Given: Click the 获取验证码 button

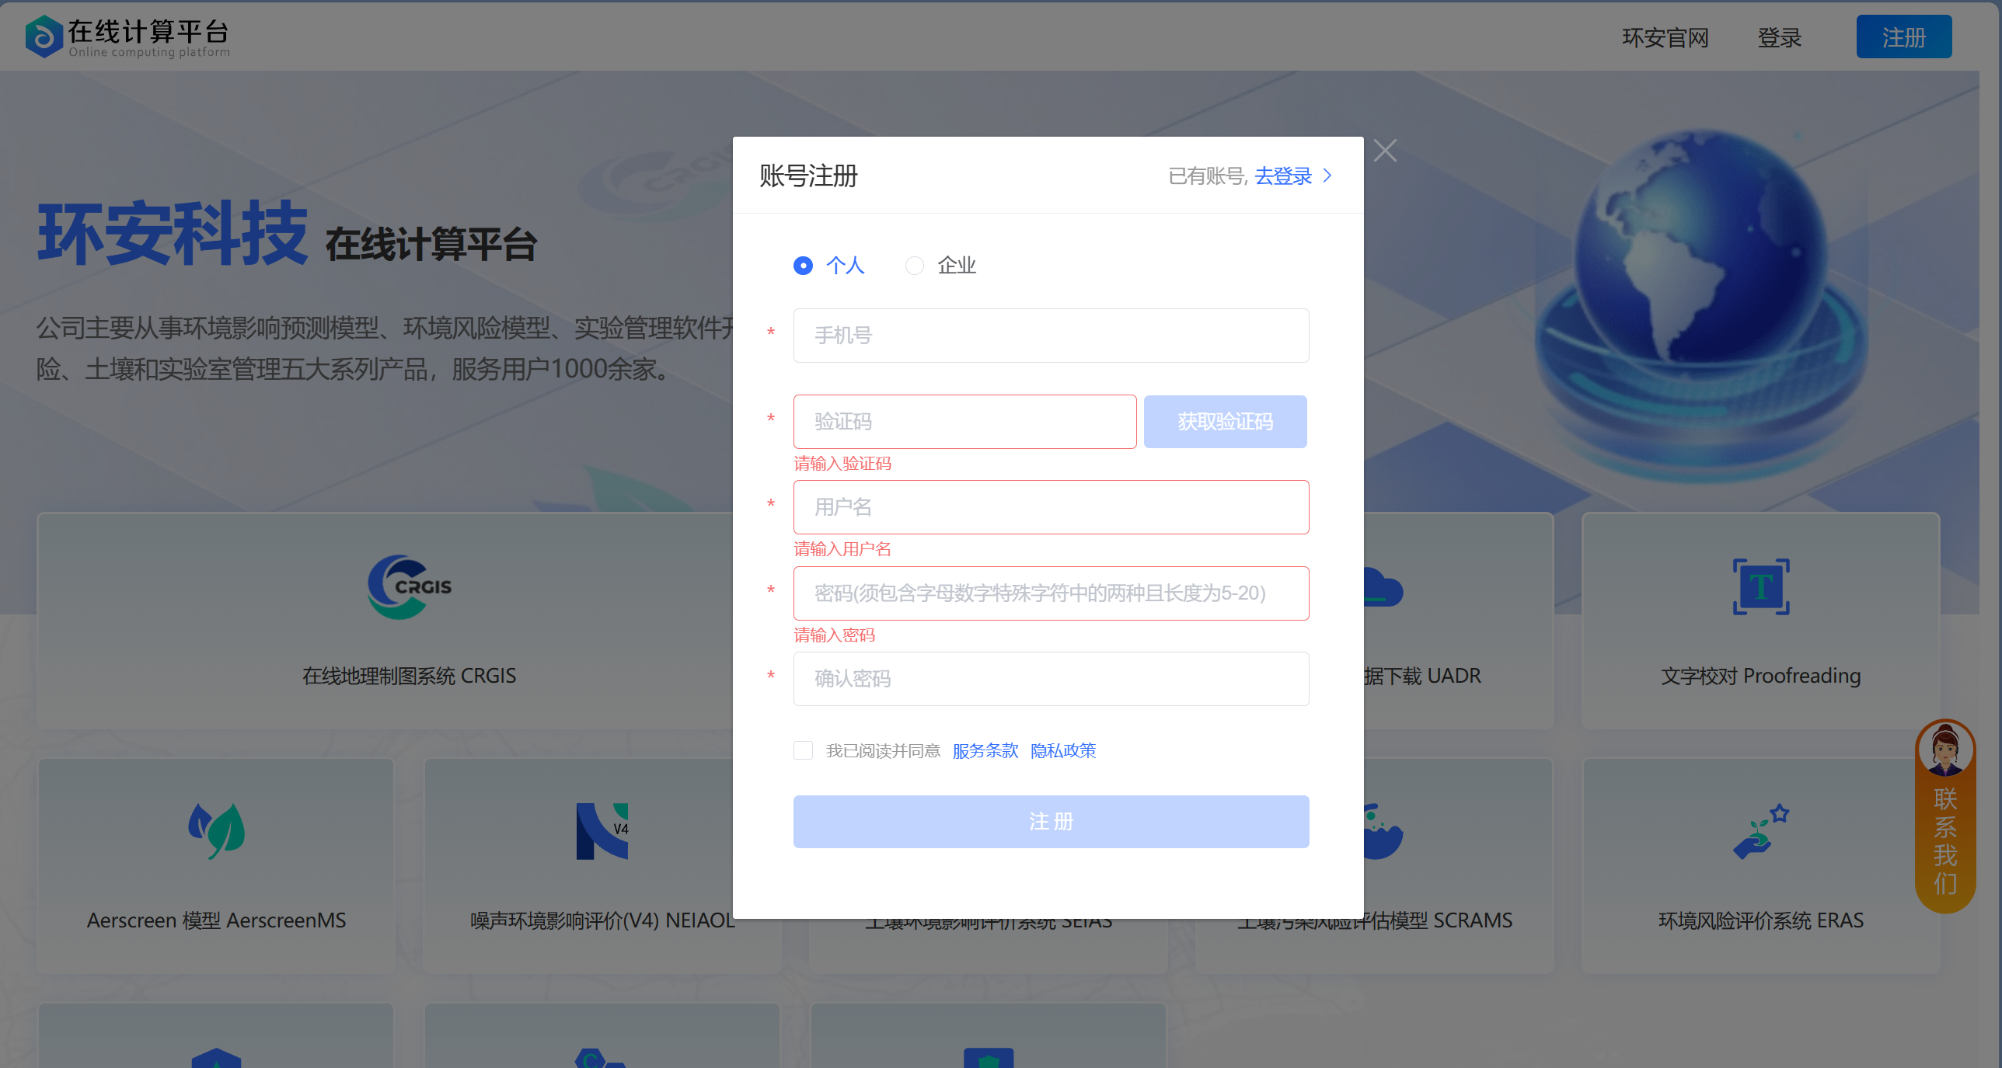Looking at the screenshot, I should [x=1225, y=422].
